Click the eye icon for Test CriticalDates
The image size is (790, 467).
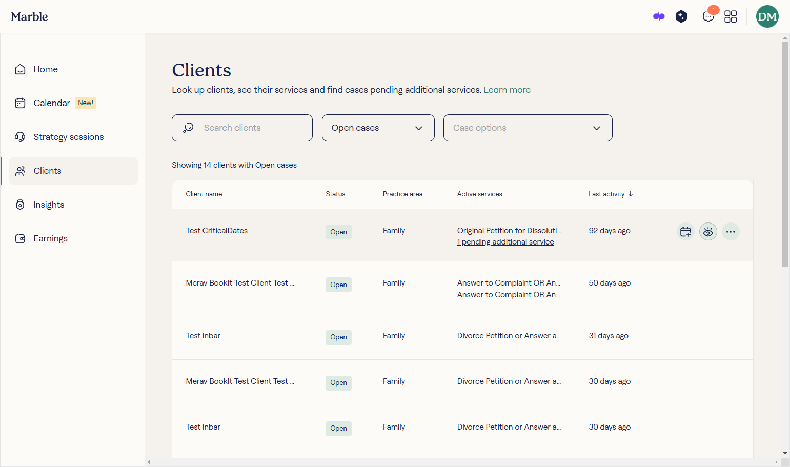(x=708, y=232)
